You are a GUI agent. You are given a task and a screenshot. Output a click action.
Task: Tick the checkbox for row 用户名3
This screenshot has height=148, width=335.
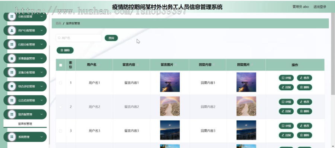tap(60, 131)
